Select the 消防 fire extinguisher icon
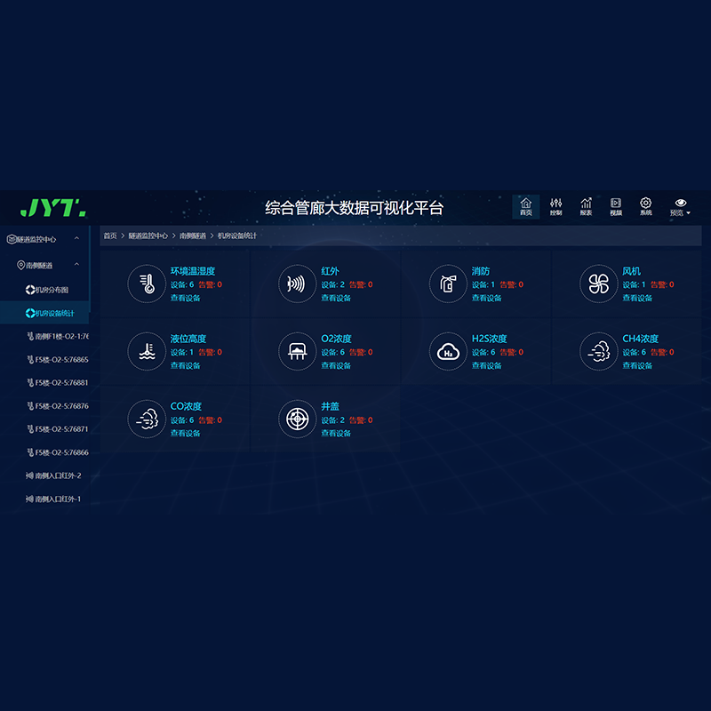The height and width of the screenshot is (711, 711). (x=448, y=284)
